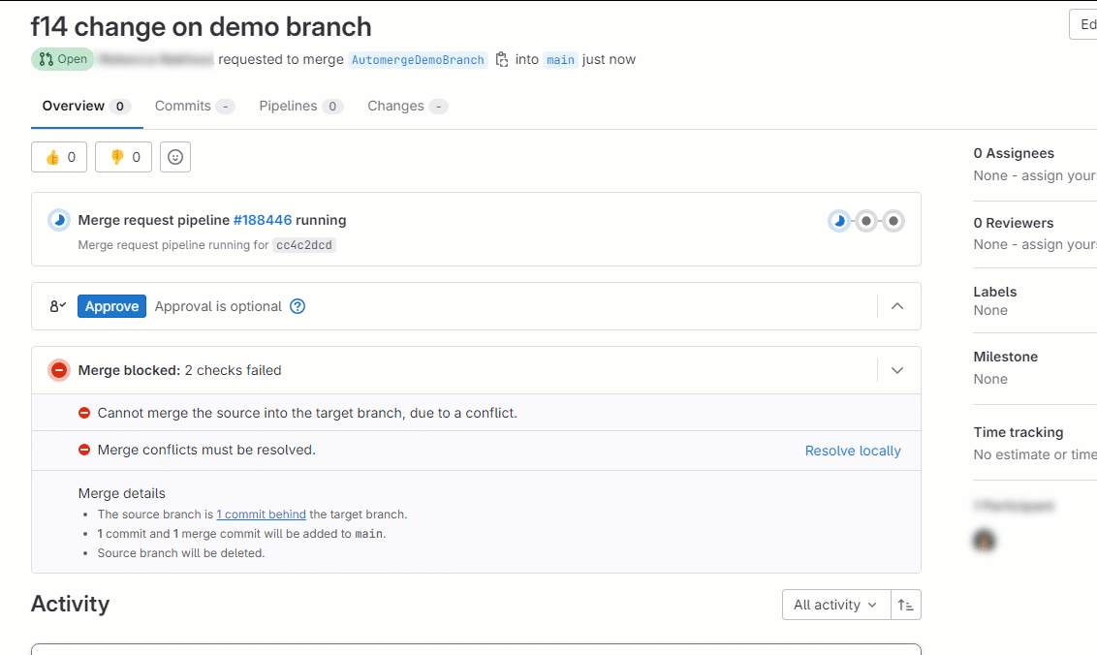Click the thumbs down reaction

123,157
